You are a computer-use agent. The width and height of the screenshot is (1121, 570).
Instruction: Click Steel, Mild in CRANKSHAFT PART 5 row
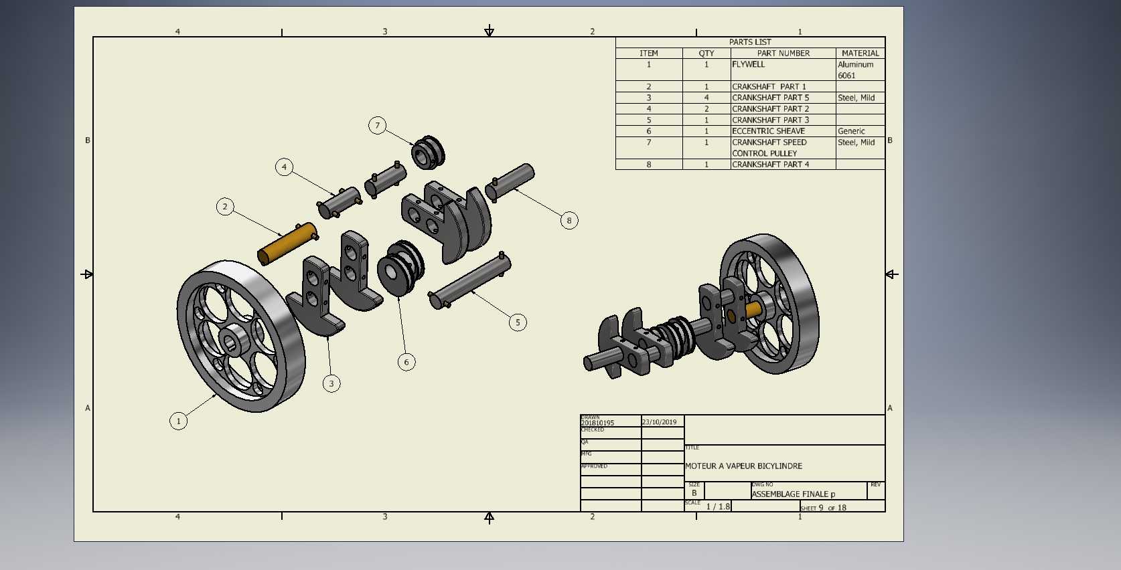click(x=861, y=98)
